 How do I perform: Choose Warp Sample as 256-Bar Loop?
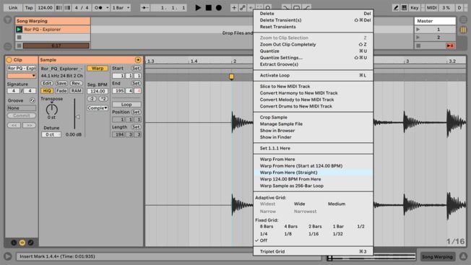point(313,186)
